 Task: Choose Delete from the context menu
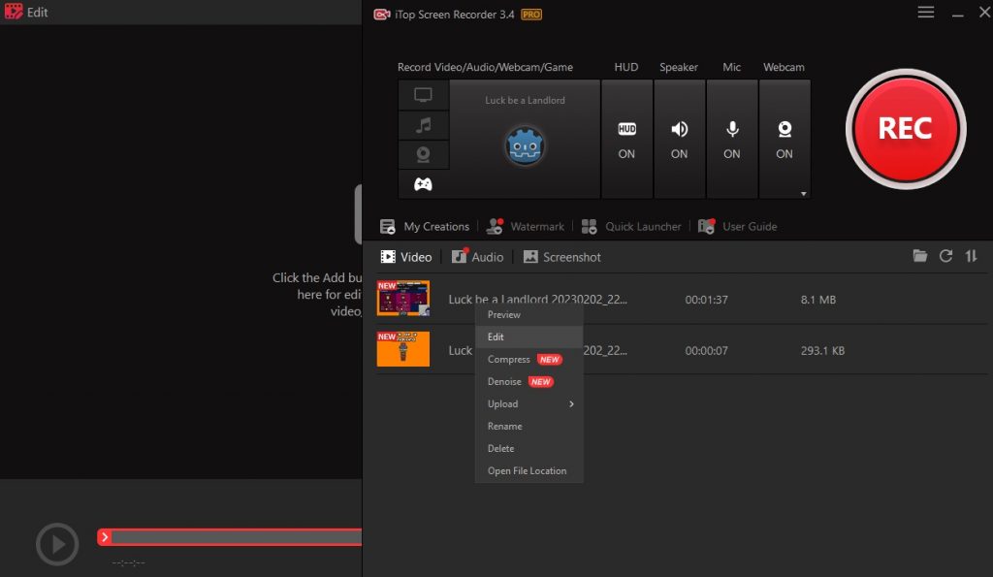(x=529, y=448)
